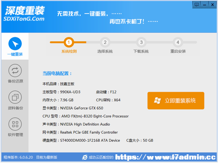Click the 立即重装系统 orange button

pos(176,100)
